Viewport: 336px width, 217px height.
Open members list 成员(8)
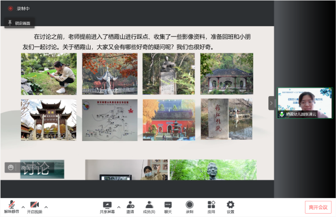(149, 207)
